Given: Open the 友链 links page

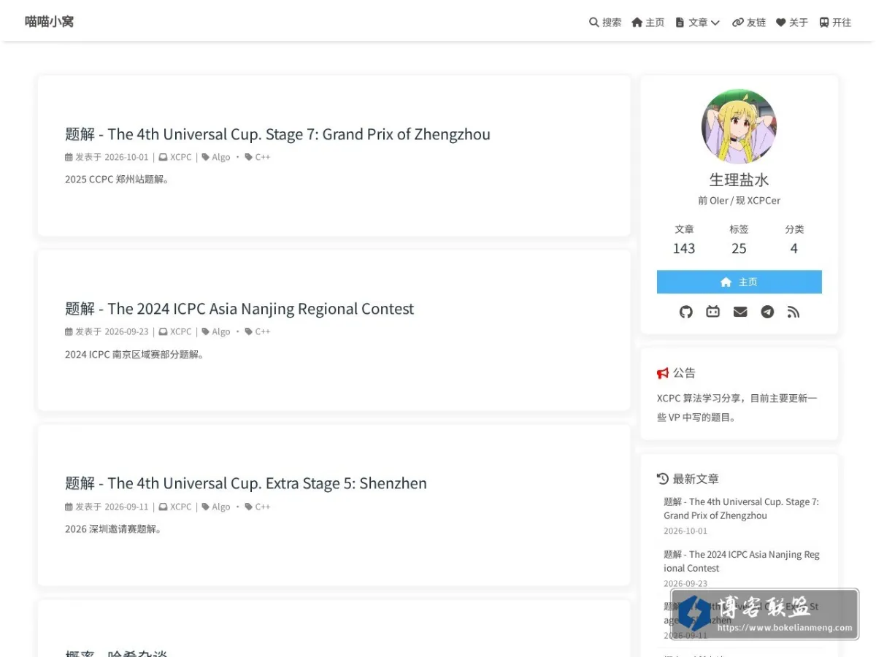Looking at the screenshot, I should (x=749, y=23).
